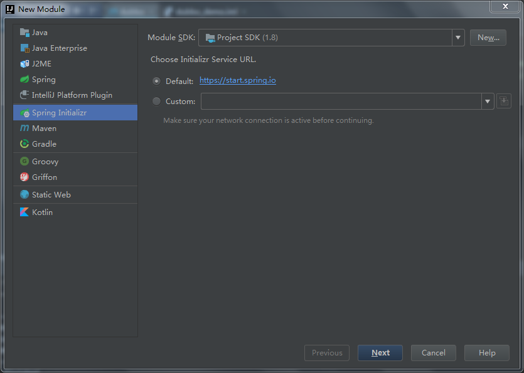The height and width of the screenshot is (373, 524).
Task: Click the J2ME module icon
Action: tap(24, 64)
